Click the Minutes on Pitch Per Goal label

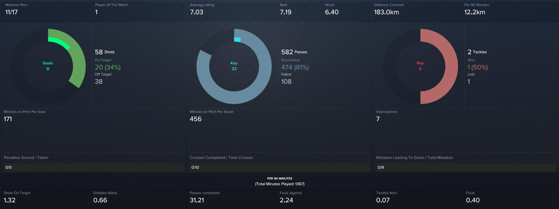(x=24, y=112)
